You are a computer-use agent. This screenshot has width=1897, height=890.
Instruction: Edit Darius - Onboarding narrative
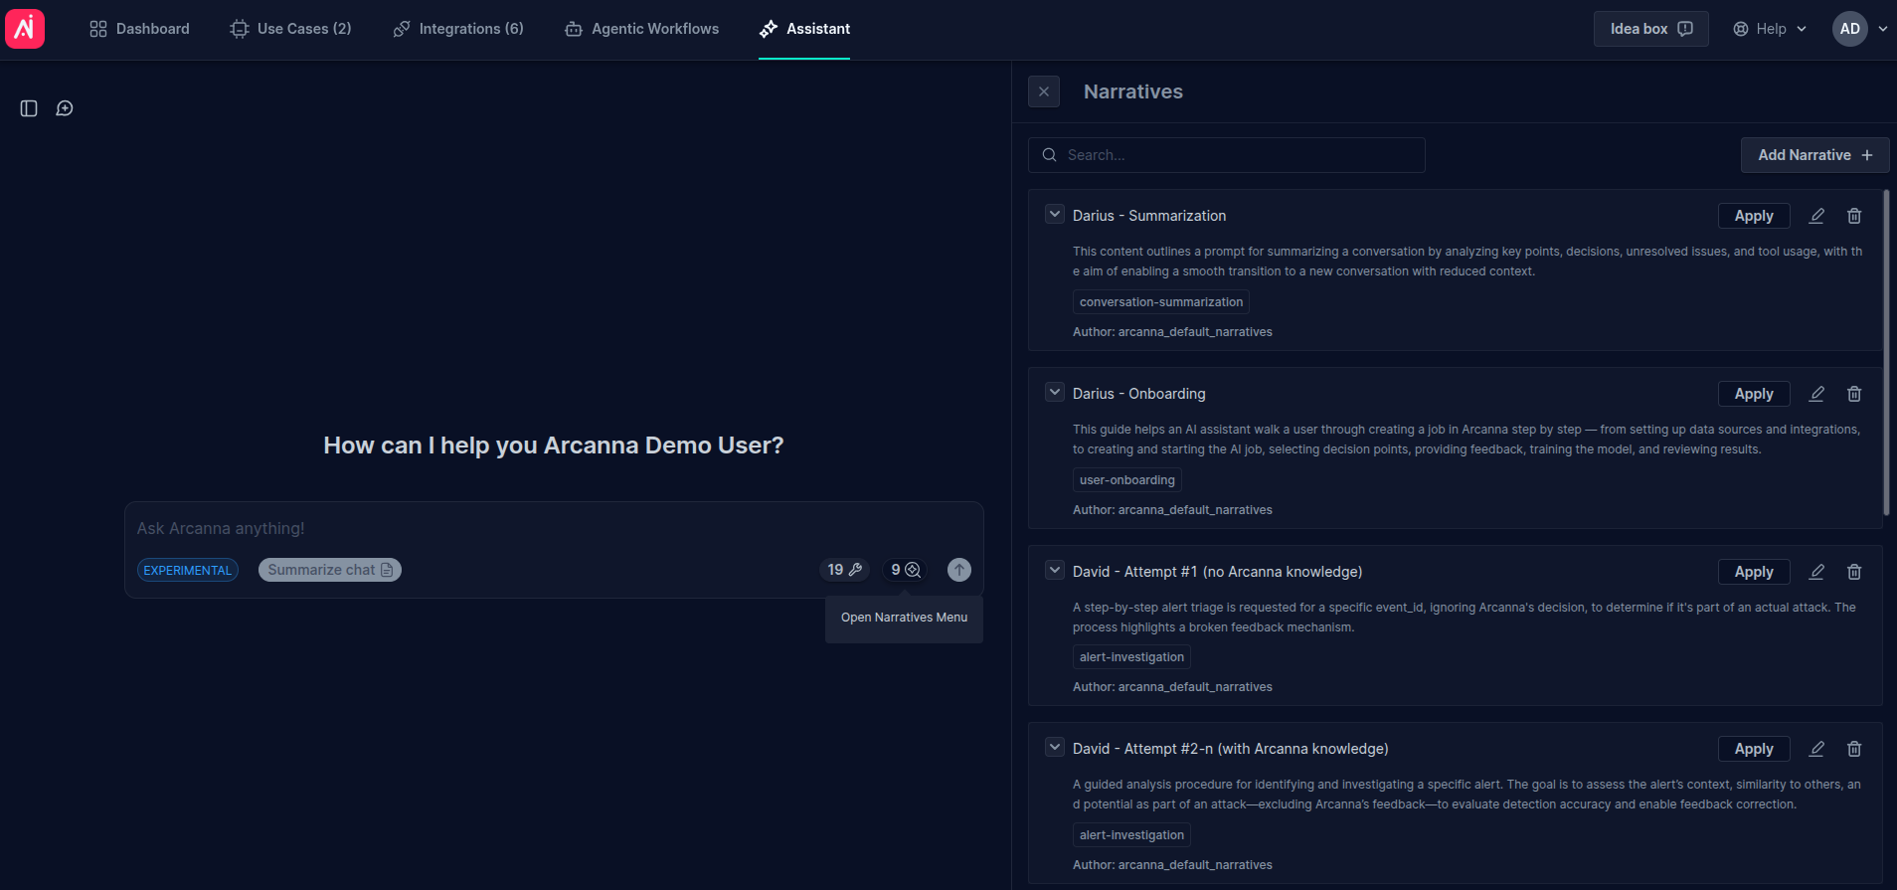1816,394
